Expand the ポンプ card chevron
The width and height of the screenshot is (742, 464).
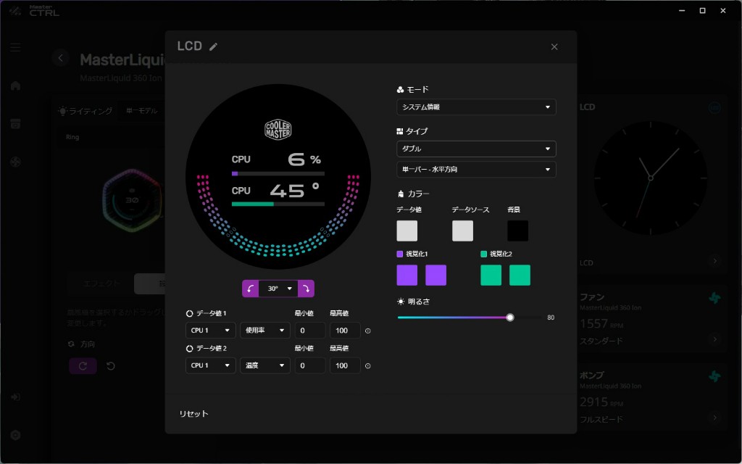714,418
